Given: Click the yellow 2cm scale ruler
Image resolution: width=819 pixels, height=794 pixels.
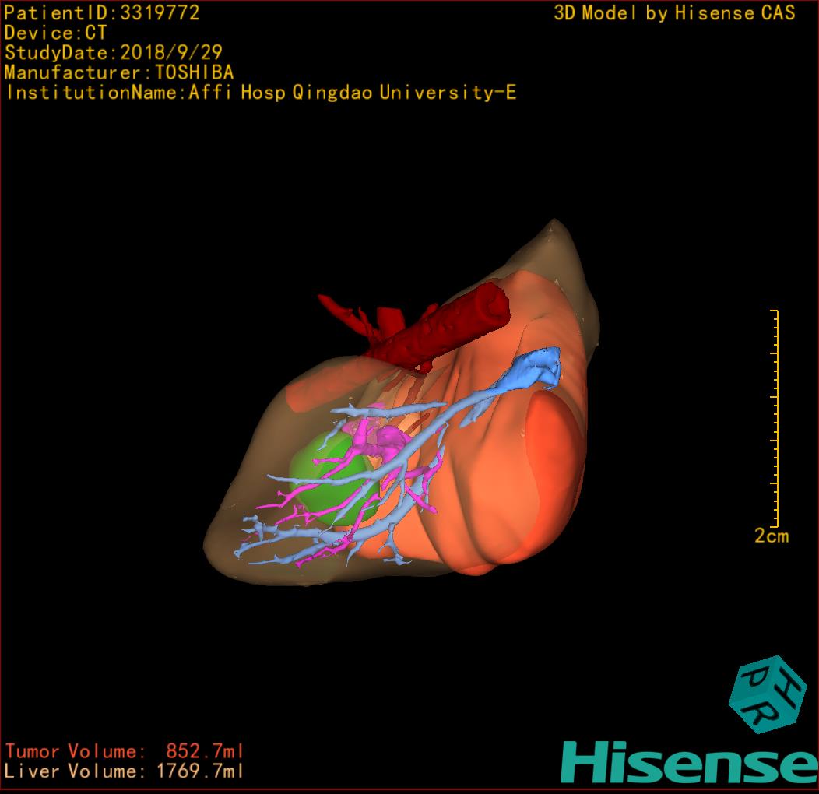Looking at the screenshot, I should (775, 418).
